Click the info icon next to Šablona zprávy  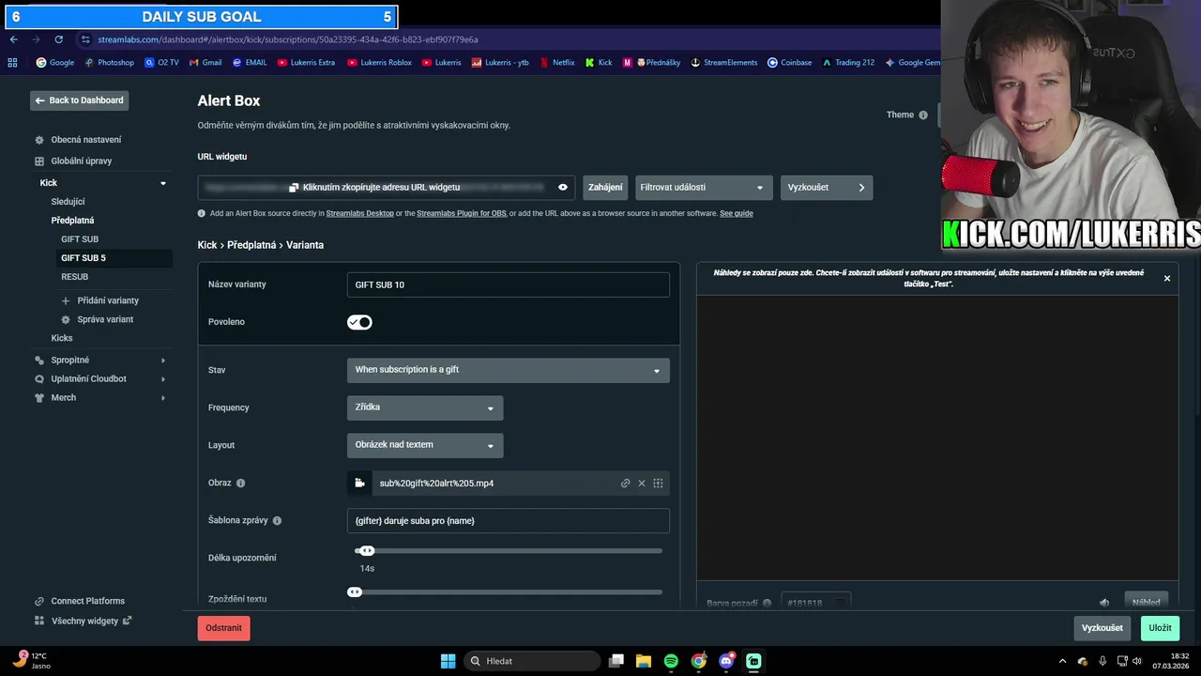pos(277,521)
